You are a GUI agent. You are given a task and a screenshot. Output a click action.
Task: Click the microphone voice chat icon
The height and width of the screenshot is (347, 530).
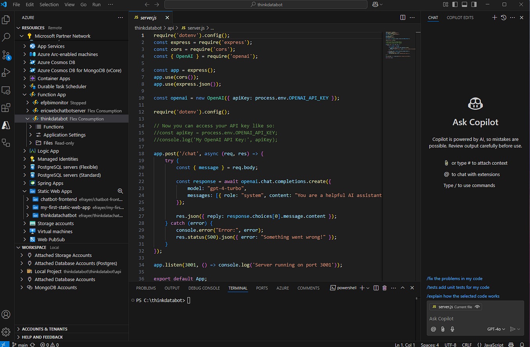click(452, 329)
